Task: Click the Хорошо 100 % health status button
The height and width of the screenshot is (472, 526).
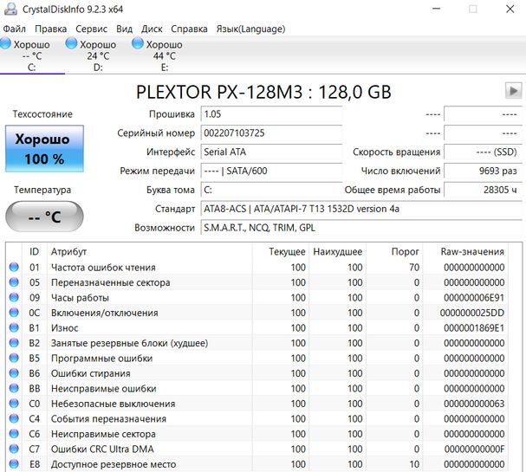Action: (44, 148)
